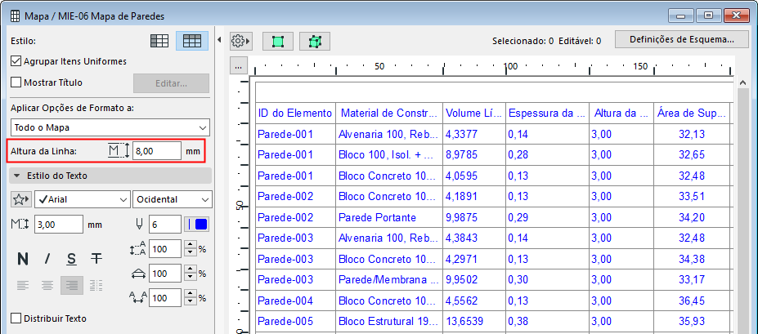758x334 pixels.
Task: Click the vertical scrollbar up arrow
Action: click(x=743, y=83)
